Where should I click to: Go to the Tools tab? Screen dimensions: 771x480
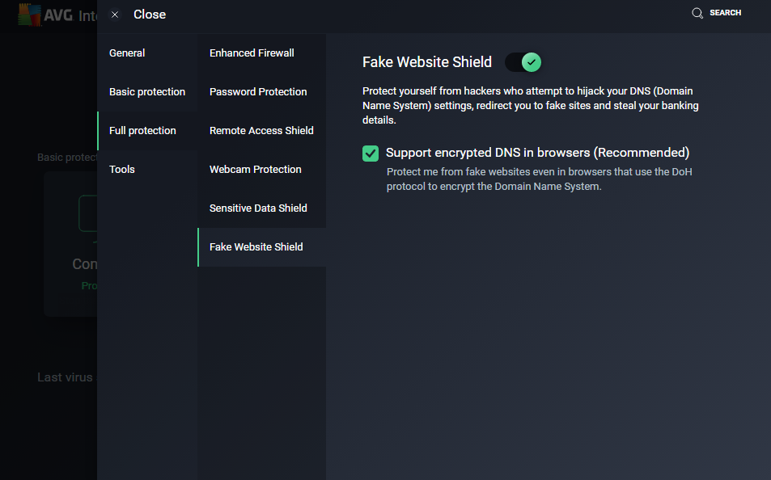(x=122, y=170)
